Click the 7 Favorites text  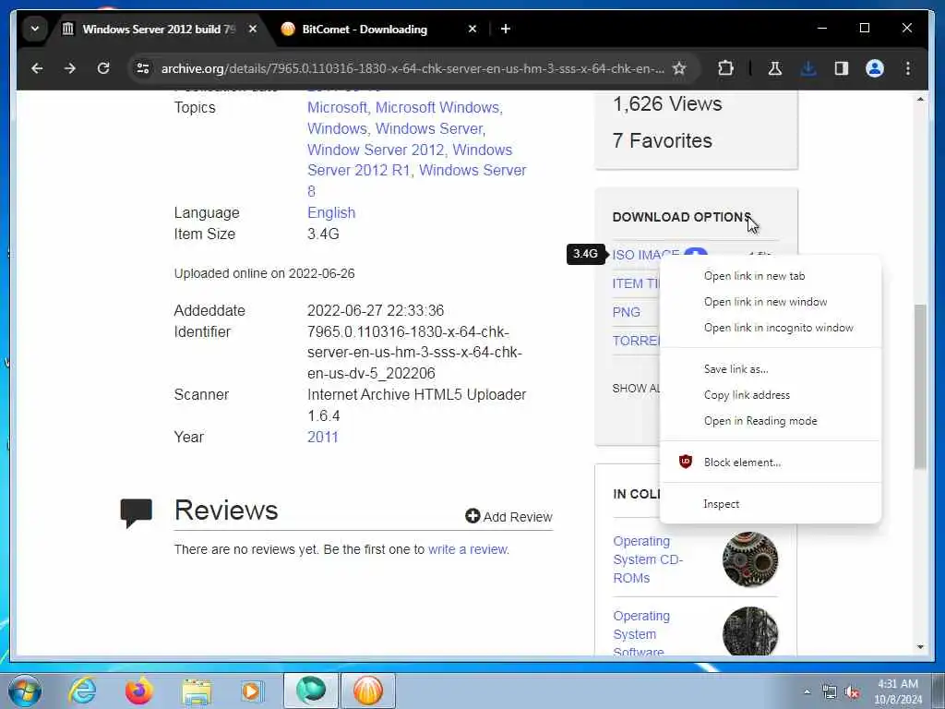tap(663, 141)
